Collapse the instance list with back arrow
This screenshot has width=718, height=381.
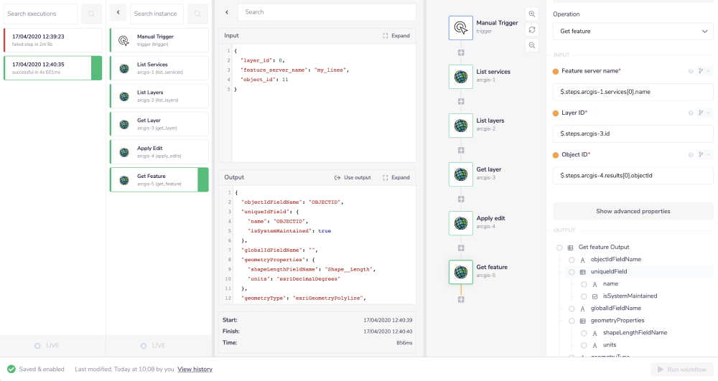(x=118, y=14)
